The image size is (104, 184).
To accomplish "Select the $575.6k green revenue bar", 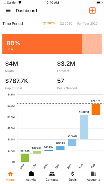I will (x=25, y=158).
